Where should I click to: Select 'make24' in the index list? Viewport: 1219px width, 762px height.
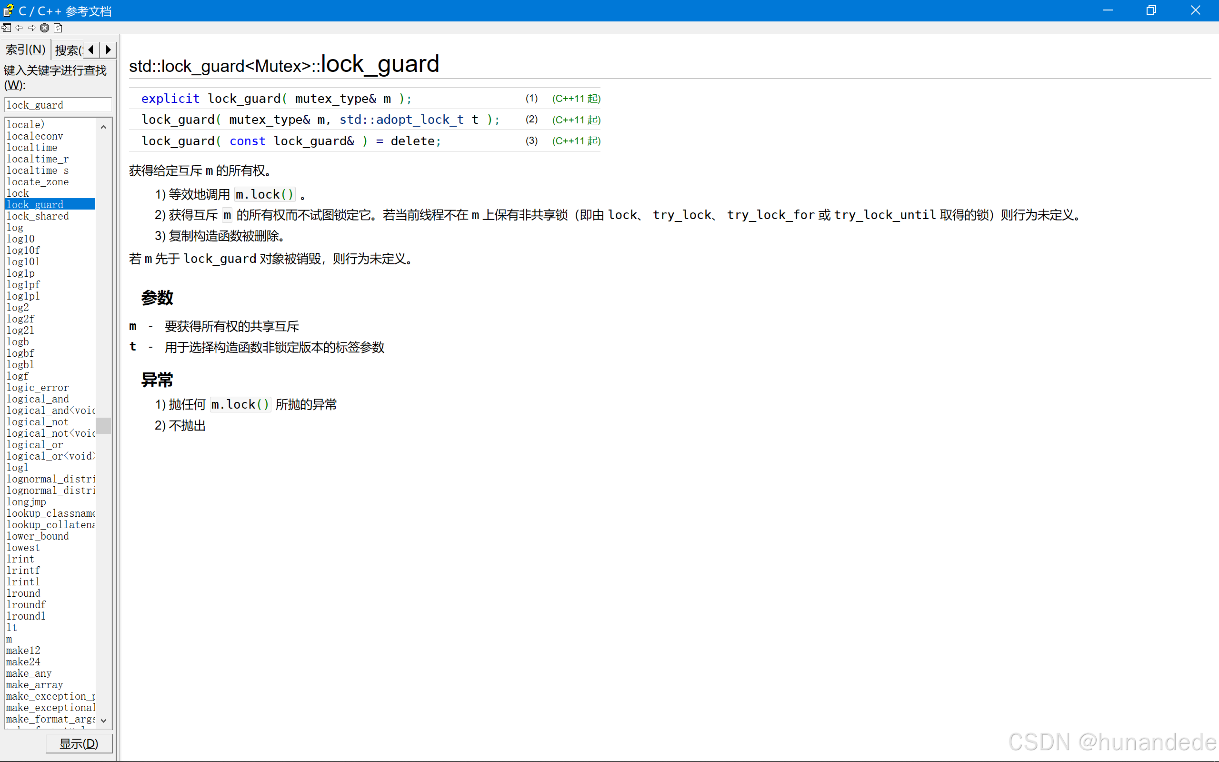[23, 662]
